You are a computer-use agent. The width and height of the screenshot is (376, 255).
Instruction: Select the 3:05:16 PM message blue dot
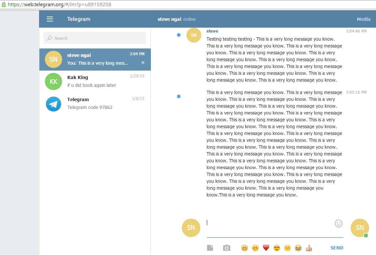click(179, 96)
